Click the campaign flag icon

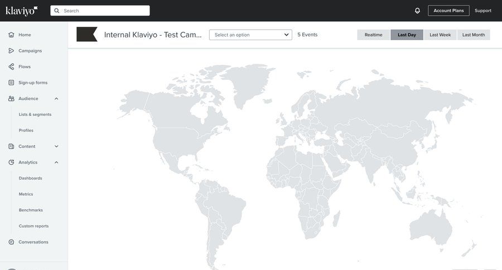click(x=86, y=35)
